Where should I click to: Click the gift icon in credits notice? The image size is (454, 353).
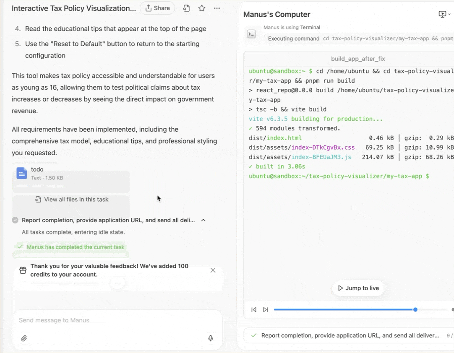pos(23,270)
